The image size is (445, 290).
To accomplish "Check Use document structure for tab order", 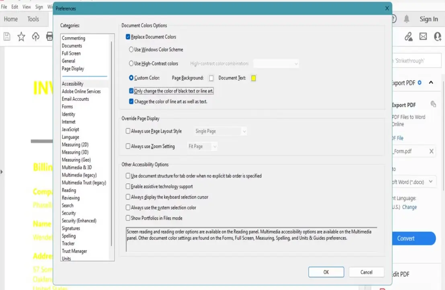I will [128, 176].
